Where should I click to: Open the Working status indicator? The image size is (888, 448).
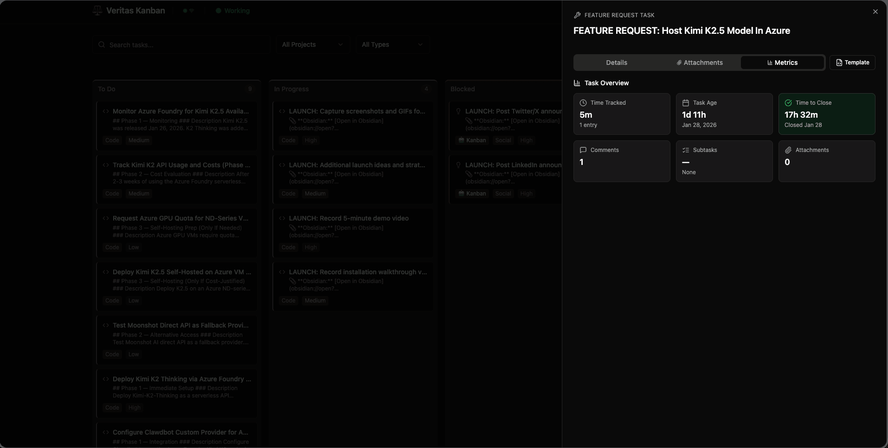(x=233, y=11)
